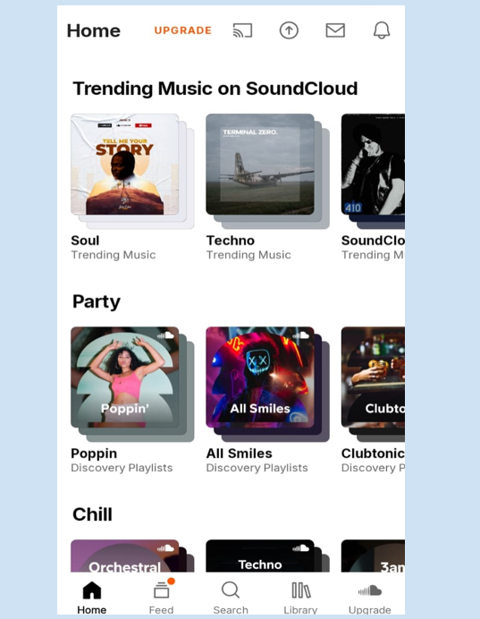Open messages envelope icon

pyautogui.click(x=335, y=30)
